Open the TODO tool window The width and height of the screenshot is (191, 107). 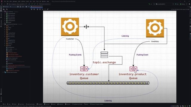[x=14, y=104]
